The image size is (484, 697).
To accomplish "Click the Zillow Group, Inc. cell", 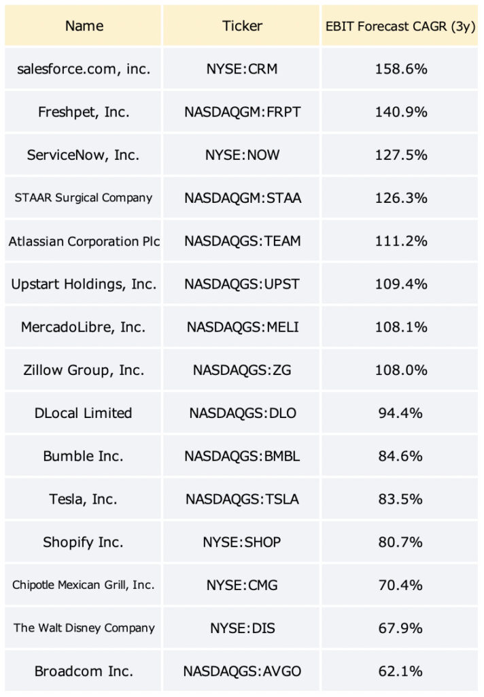I will click(x=83, y=370).
